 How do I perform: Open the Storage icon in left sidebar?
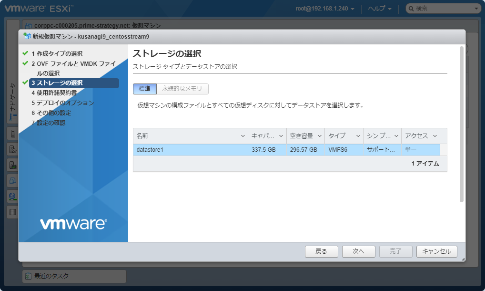13,212
